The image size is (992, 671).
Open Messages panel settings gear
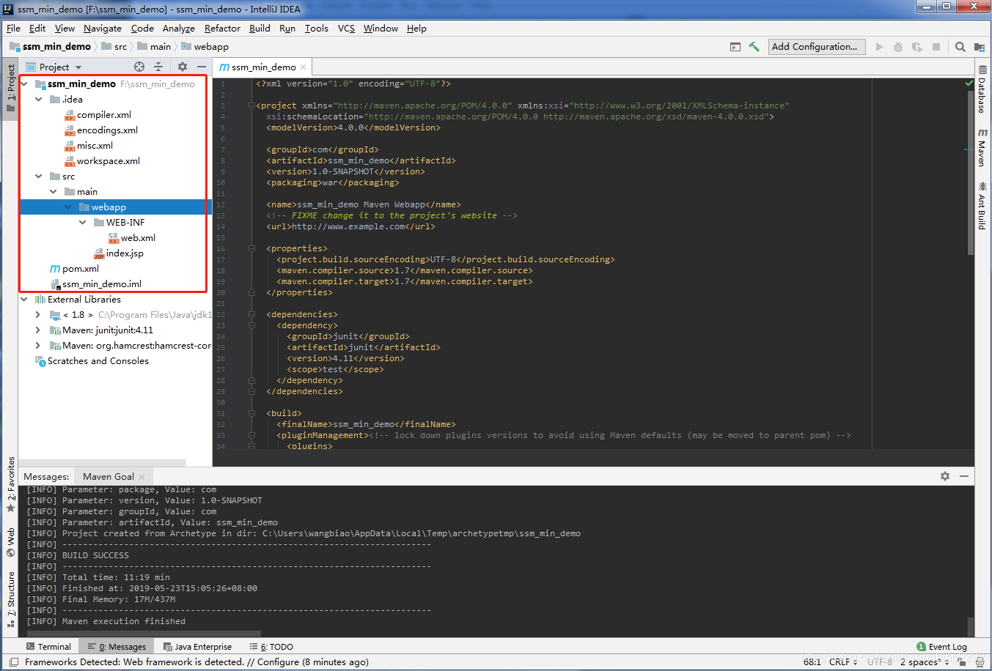pyautogui.click(x=945, y=476)
